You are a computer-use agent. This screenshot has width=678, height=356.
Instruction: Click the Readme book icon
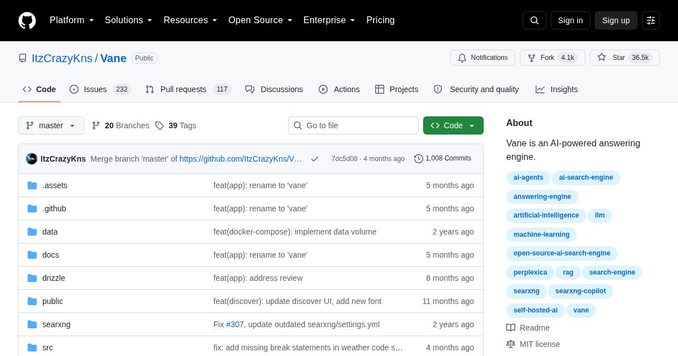[511, 328]
